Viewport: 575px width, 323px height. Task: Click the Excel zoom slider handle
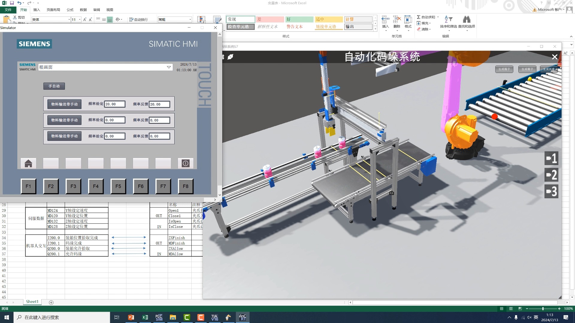coord(543,309)
